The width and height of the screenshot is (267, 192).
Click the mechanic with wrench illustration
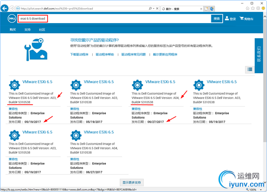pos(36,50)
